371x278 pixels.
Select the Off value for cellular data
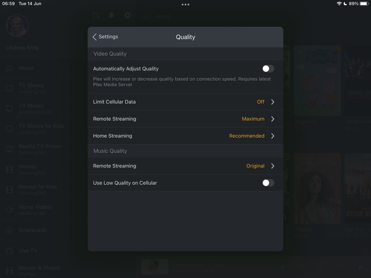pyautogui.click(x=261, y=102)
